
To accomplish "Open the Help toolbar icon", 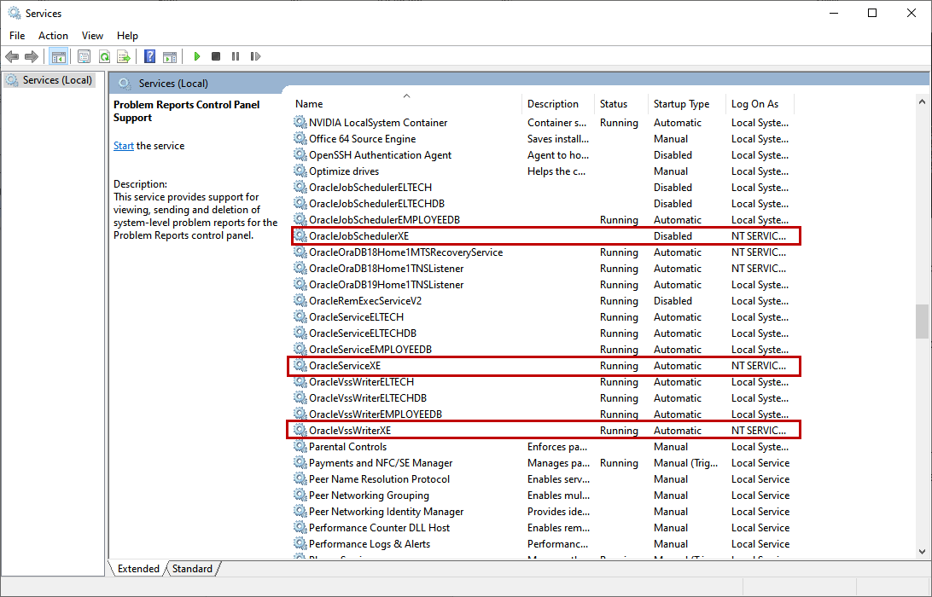I will click(150, 56).
